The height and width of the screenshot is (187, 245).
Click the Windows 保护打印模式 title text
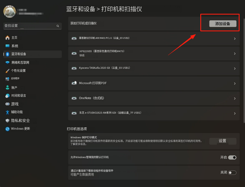(84, 137)
